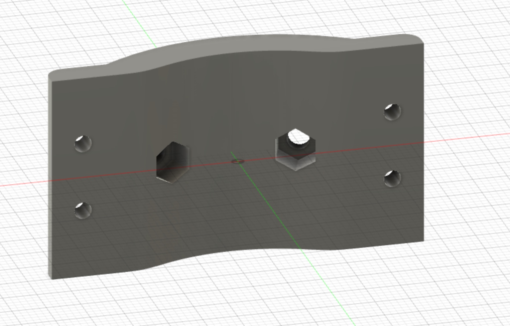Image resolution: width=510 pixels, height=326 pixels.
Task: Select the upper-left round mounting hole
Action: pos(83,144)
